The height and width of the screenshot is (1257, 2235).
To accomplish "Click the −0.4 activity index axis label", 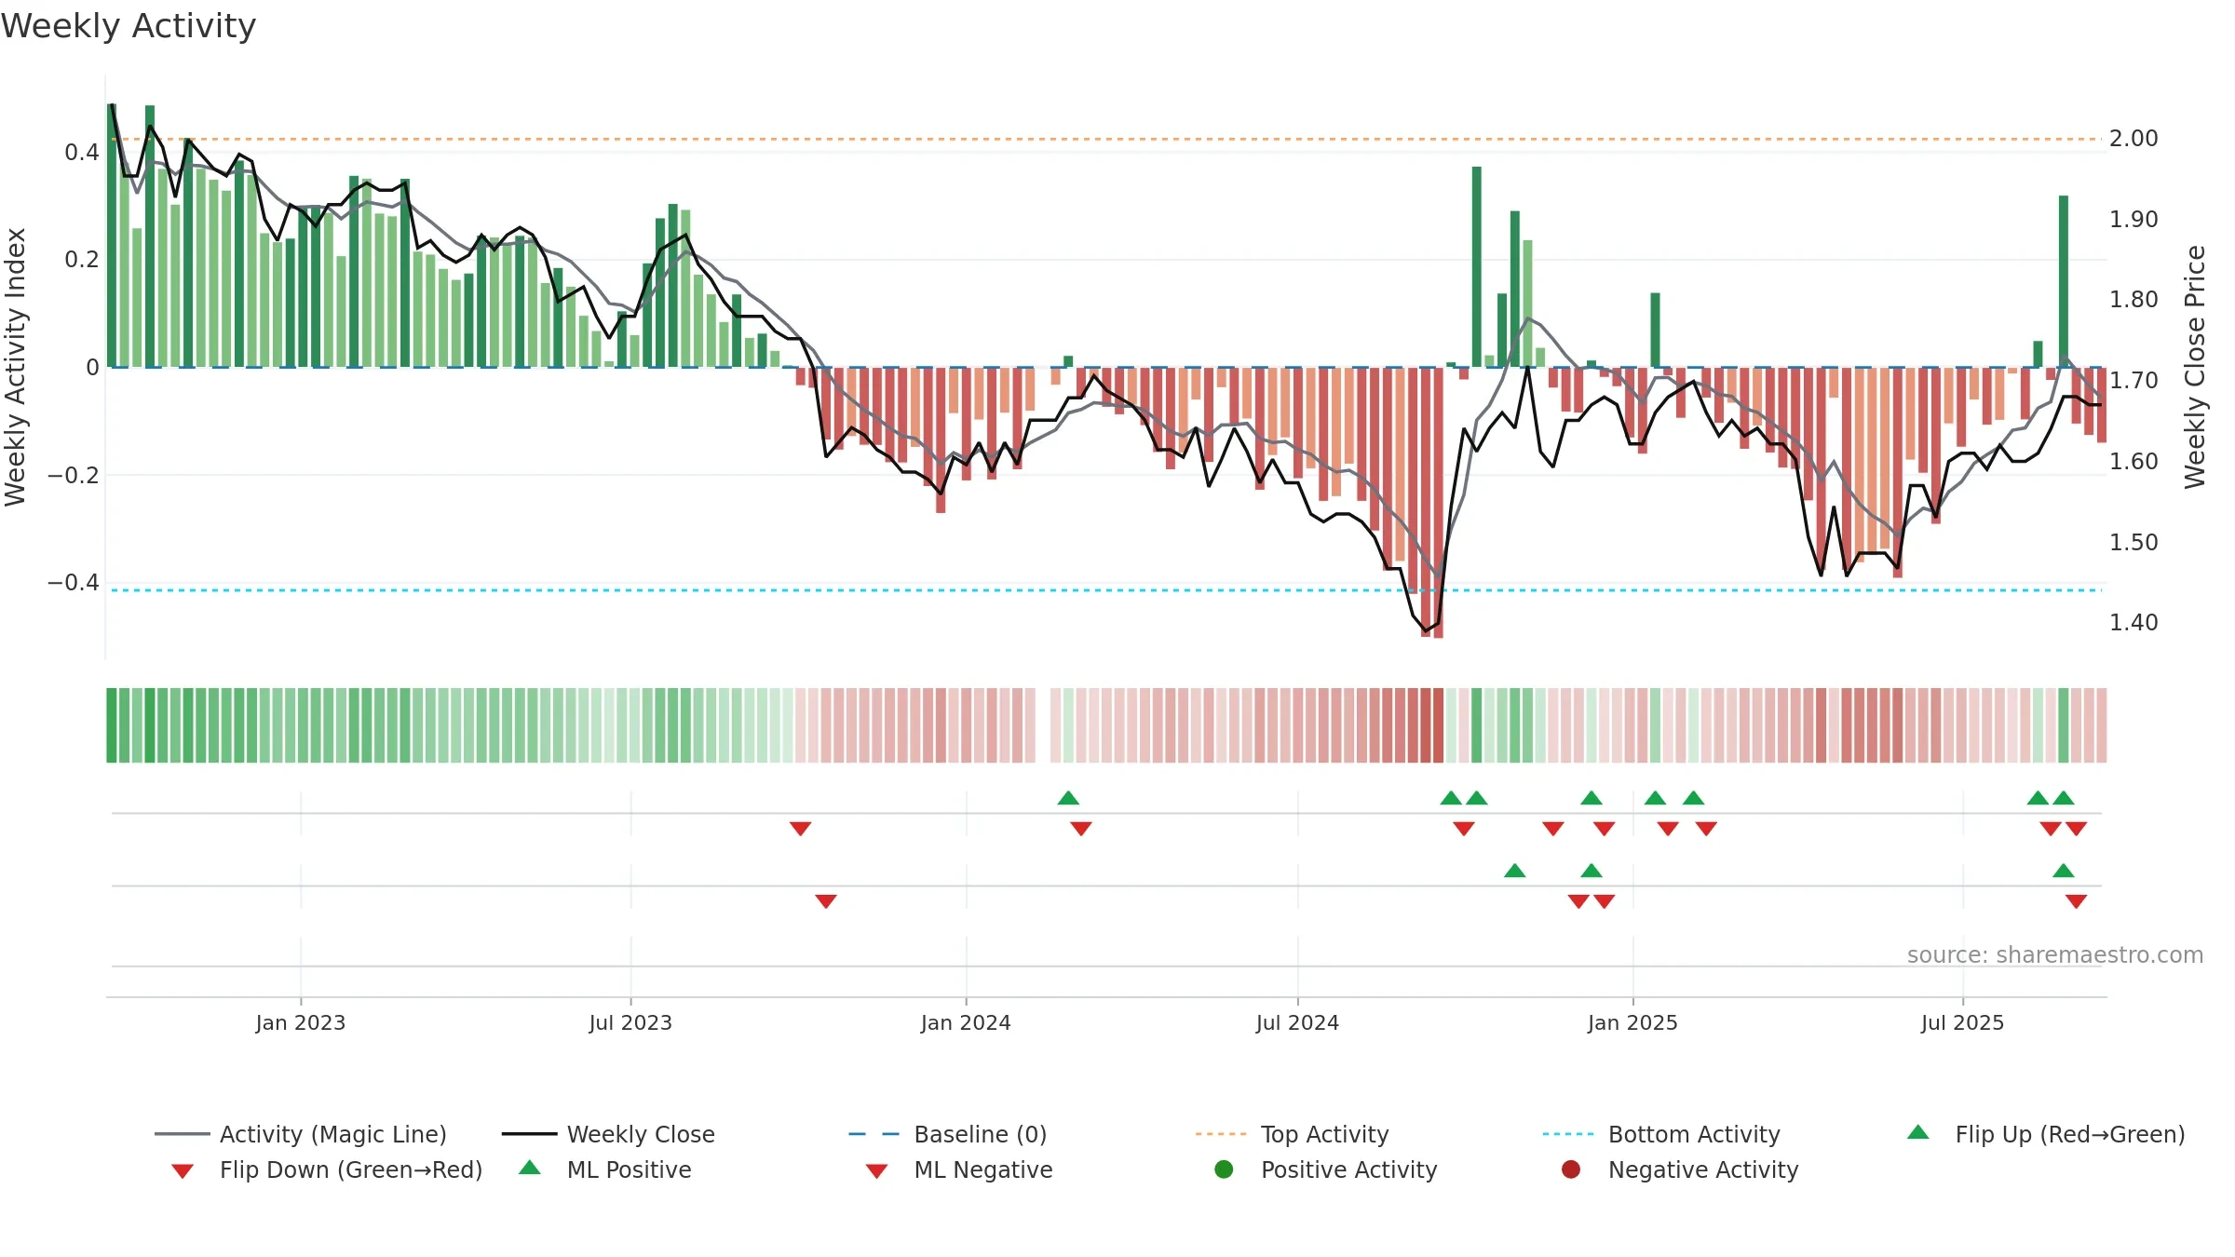I will [x=73, y=582].
